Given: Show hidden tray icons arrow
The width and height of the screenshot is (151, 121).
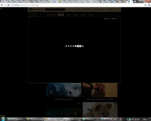Looking at the screenshot, I should click(x=124, y=119).
